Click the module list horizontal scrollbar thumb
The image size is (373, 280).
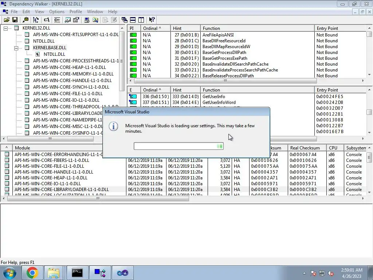[98, 199]
